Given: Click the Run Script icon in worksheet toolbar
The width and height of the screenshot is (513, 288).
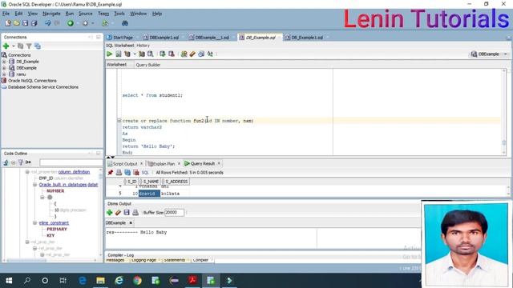Looking at the screenshot, I should [x=119, y=54].
